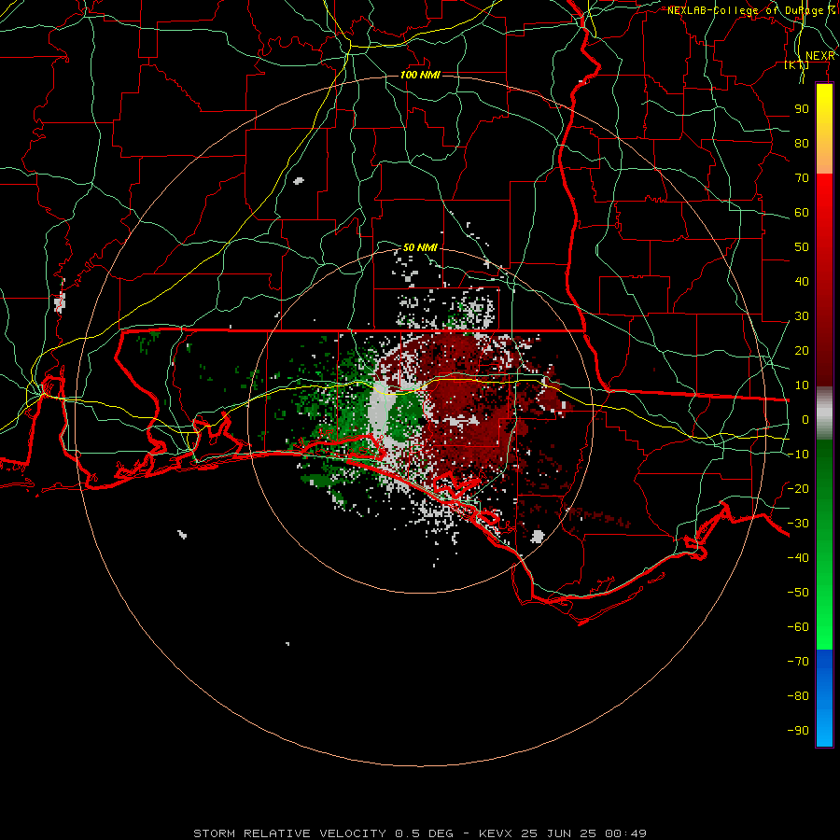Click the "100 NMI" range ring label

tap(421, 75)
